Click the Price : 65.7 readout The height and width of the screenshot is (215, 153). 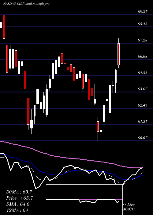19,198
